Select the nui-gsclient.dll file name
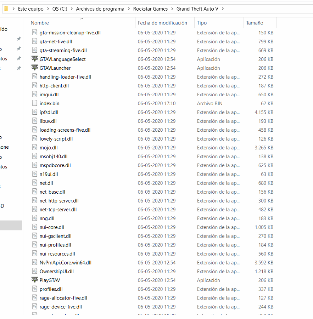The height and width of the screenshot is (319, 313). [55, 236]
